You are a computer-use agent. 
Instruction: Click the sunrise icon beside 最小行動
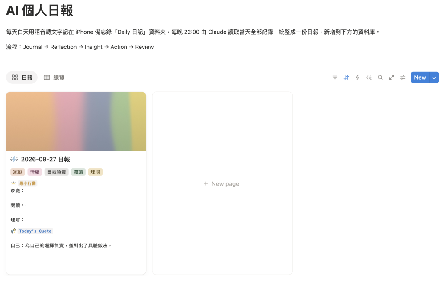(13, 183)
